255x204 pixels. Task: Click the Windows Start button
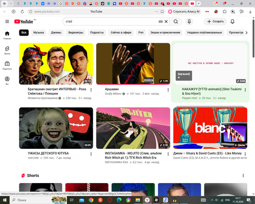tap(5, 200)
